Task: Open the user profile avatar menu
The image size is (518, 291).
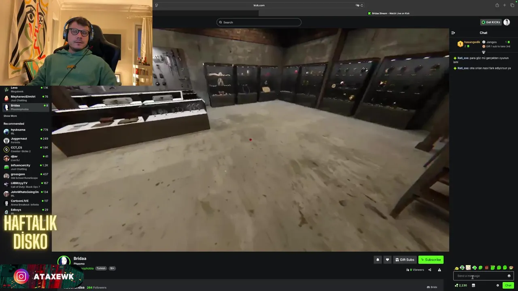Action: [x=507, y=22]
